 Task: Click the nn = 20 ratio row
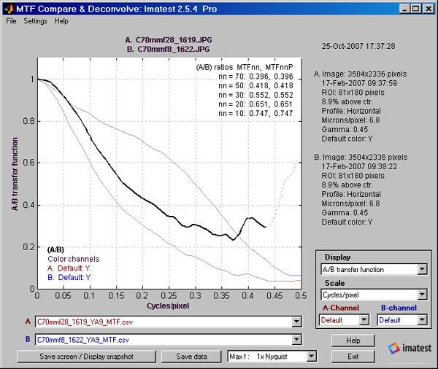255,104
